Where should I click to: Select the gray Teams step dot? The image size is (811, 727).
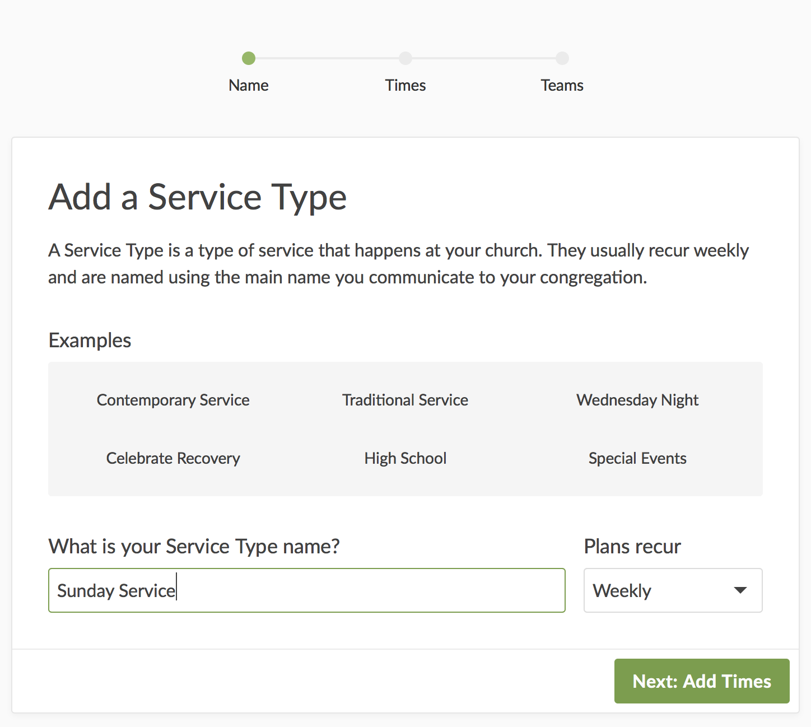[x=562, y=58]
